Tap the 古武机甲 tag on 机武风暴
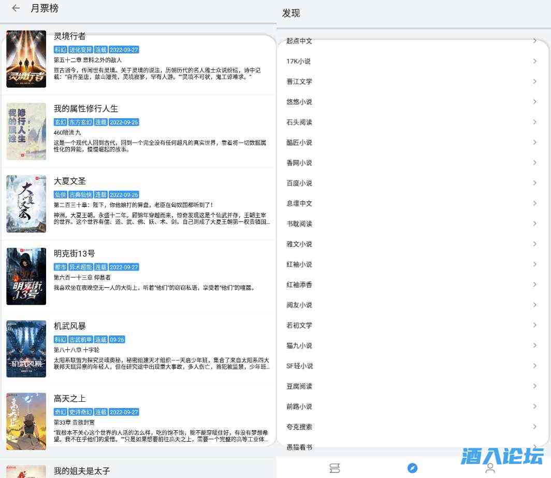This screenshot has width=551, height=478. coord(80,340)
